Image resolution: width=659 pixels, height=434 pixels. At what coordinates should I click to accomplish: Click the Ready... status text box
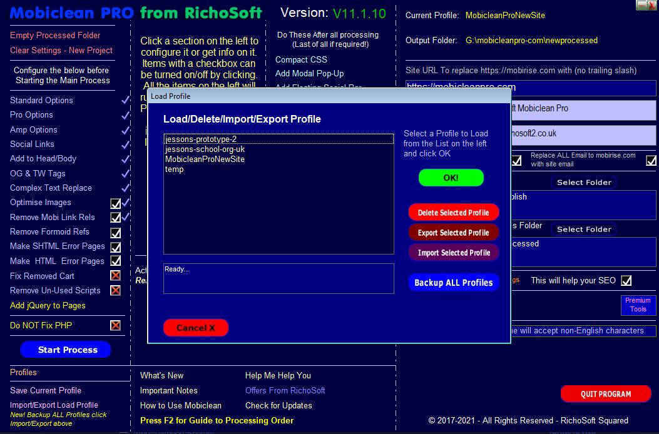[278, 278]
